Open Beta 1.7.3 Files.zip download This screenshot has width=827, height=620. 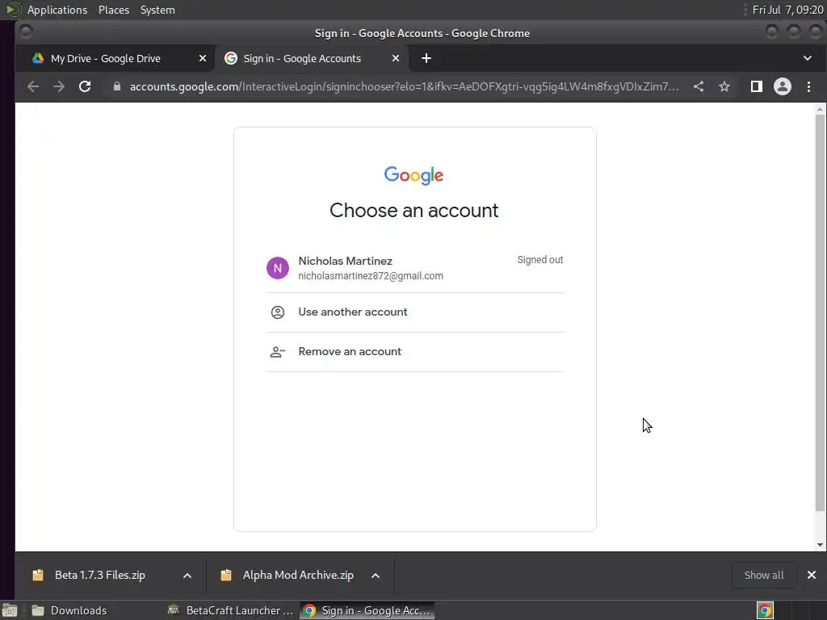coord(99,575)
